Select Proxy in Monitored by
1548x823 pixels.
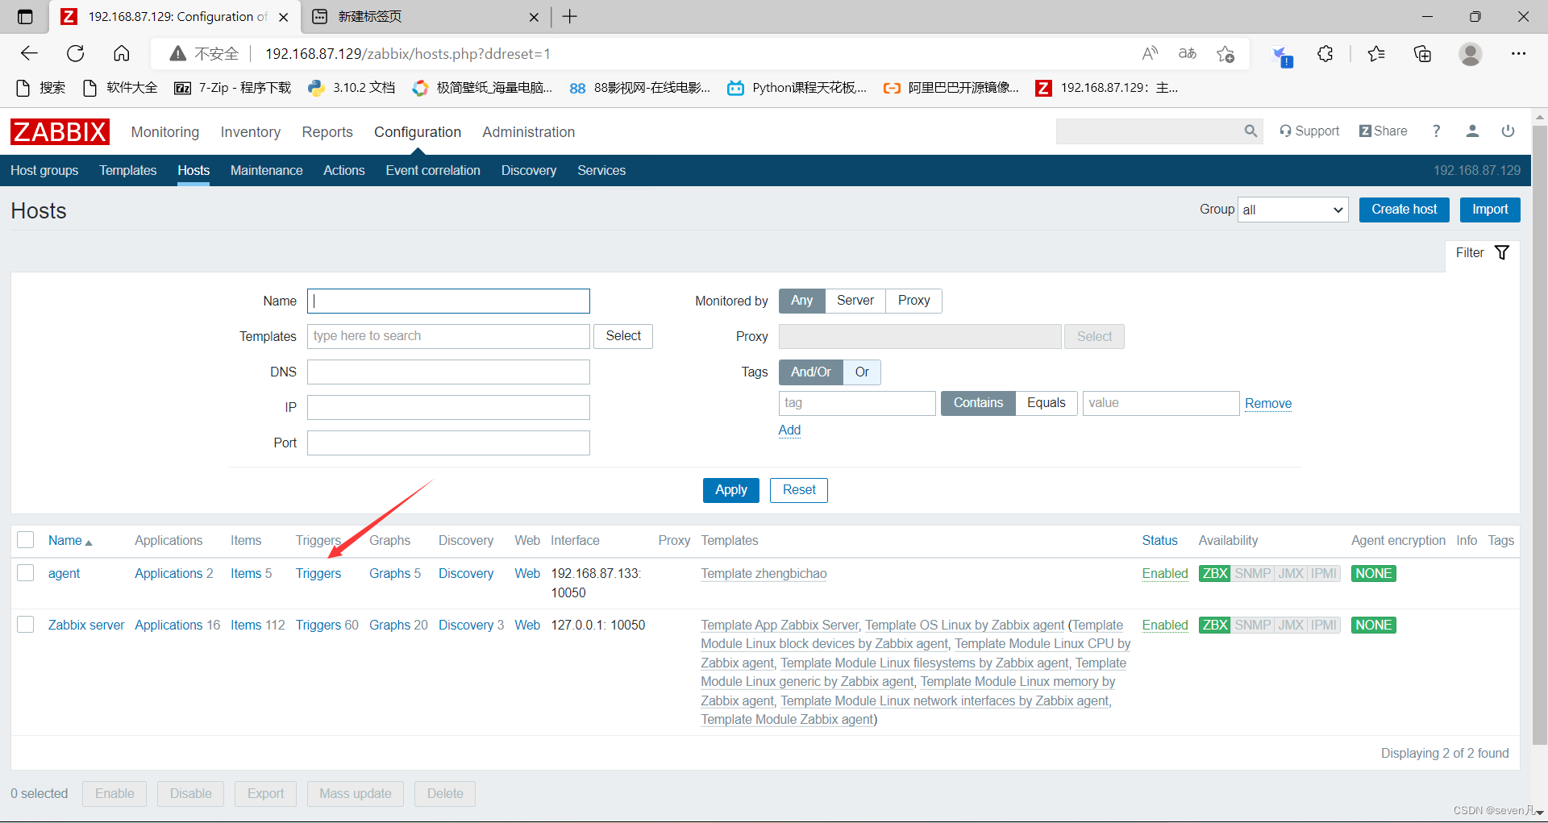(x=914, y=301)
